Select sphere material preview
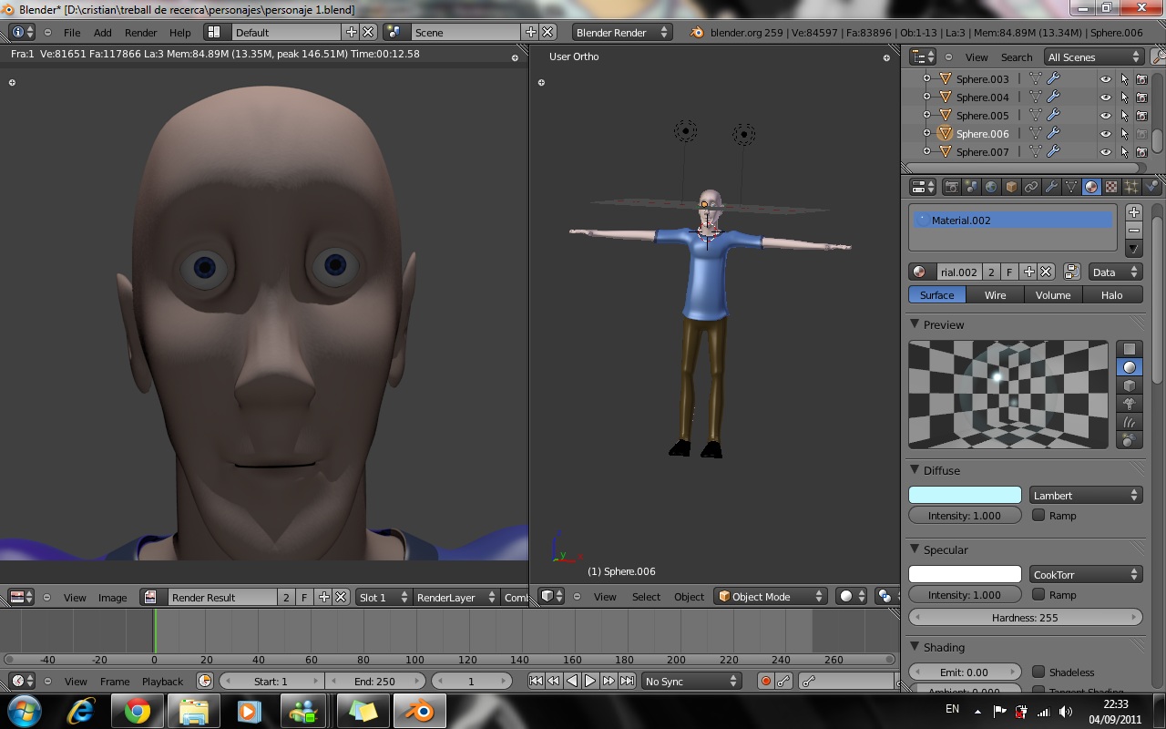 click(x=1130, y=367)
